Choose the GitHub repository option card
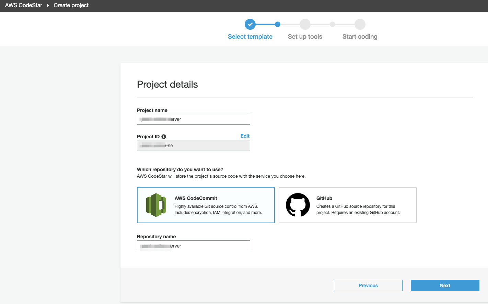The width and height of the screenshot is (488, 304). point(348,205)
